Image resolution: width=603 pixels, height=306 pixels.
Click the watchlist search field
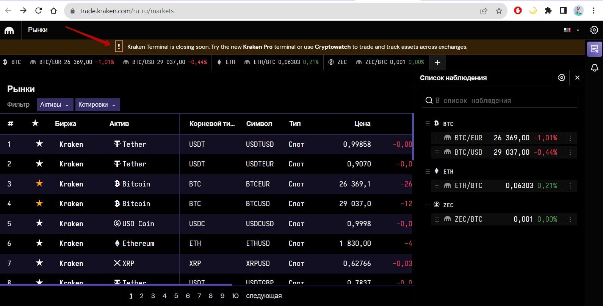(500, 101)
